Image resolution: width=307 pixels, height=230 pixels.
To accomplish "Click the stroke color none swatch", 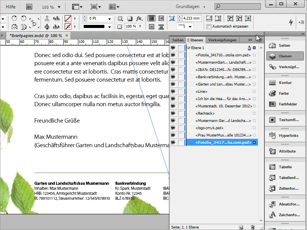I will [x=68, y=26].
